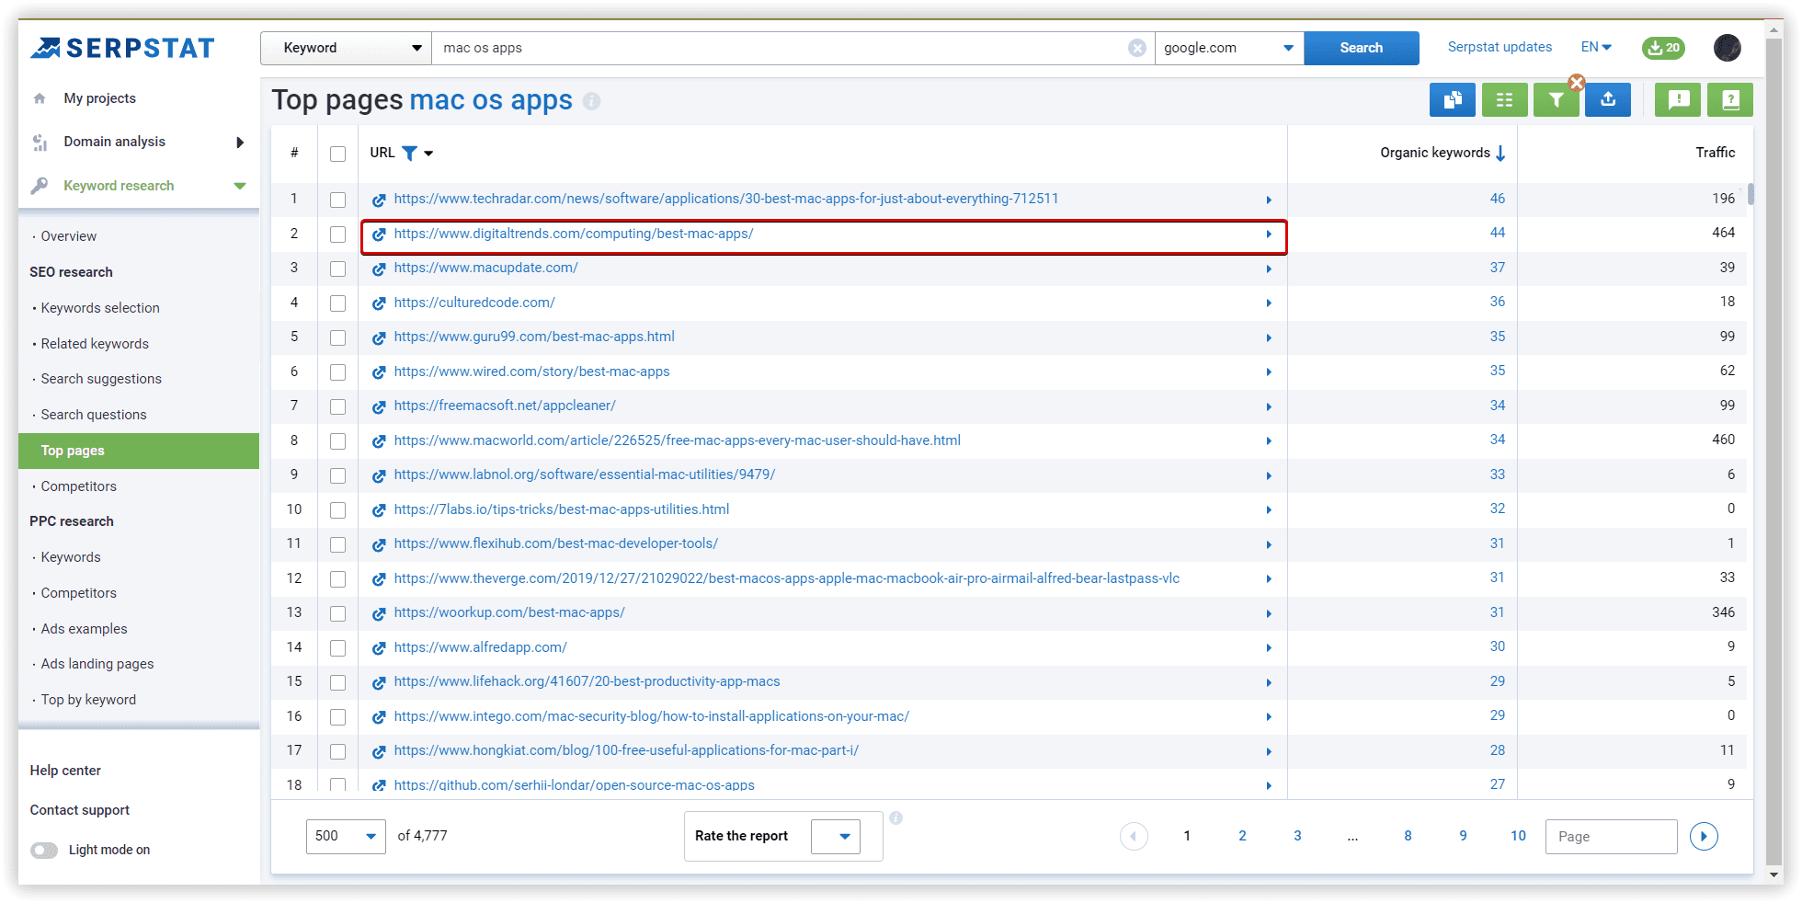Viewport: 1802px width, 903px height.
Task: Open external link icon for wired URL
Action: tap(379, 372)
